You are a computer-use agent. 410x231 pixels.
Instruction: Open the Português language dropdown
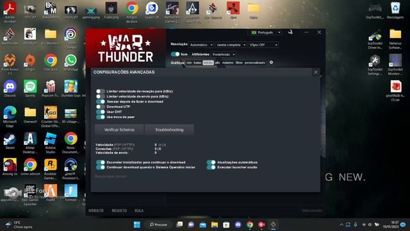click(265, 33)
